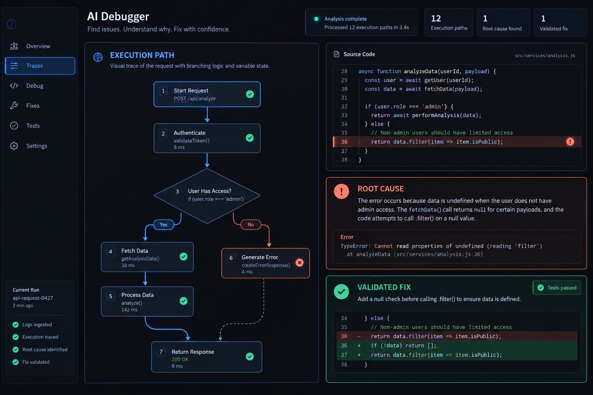Image resolution: width=593 pixels, height=395 pixels.
Task: Click the Execution traced check icon
Action: click(15, 337)
